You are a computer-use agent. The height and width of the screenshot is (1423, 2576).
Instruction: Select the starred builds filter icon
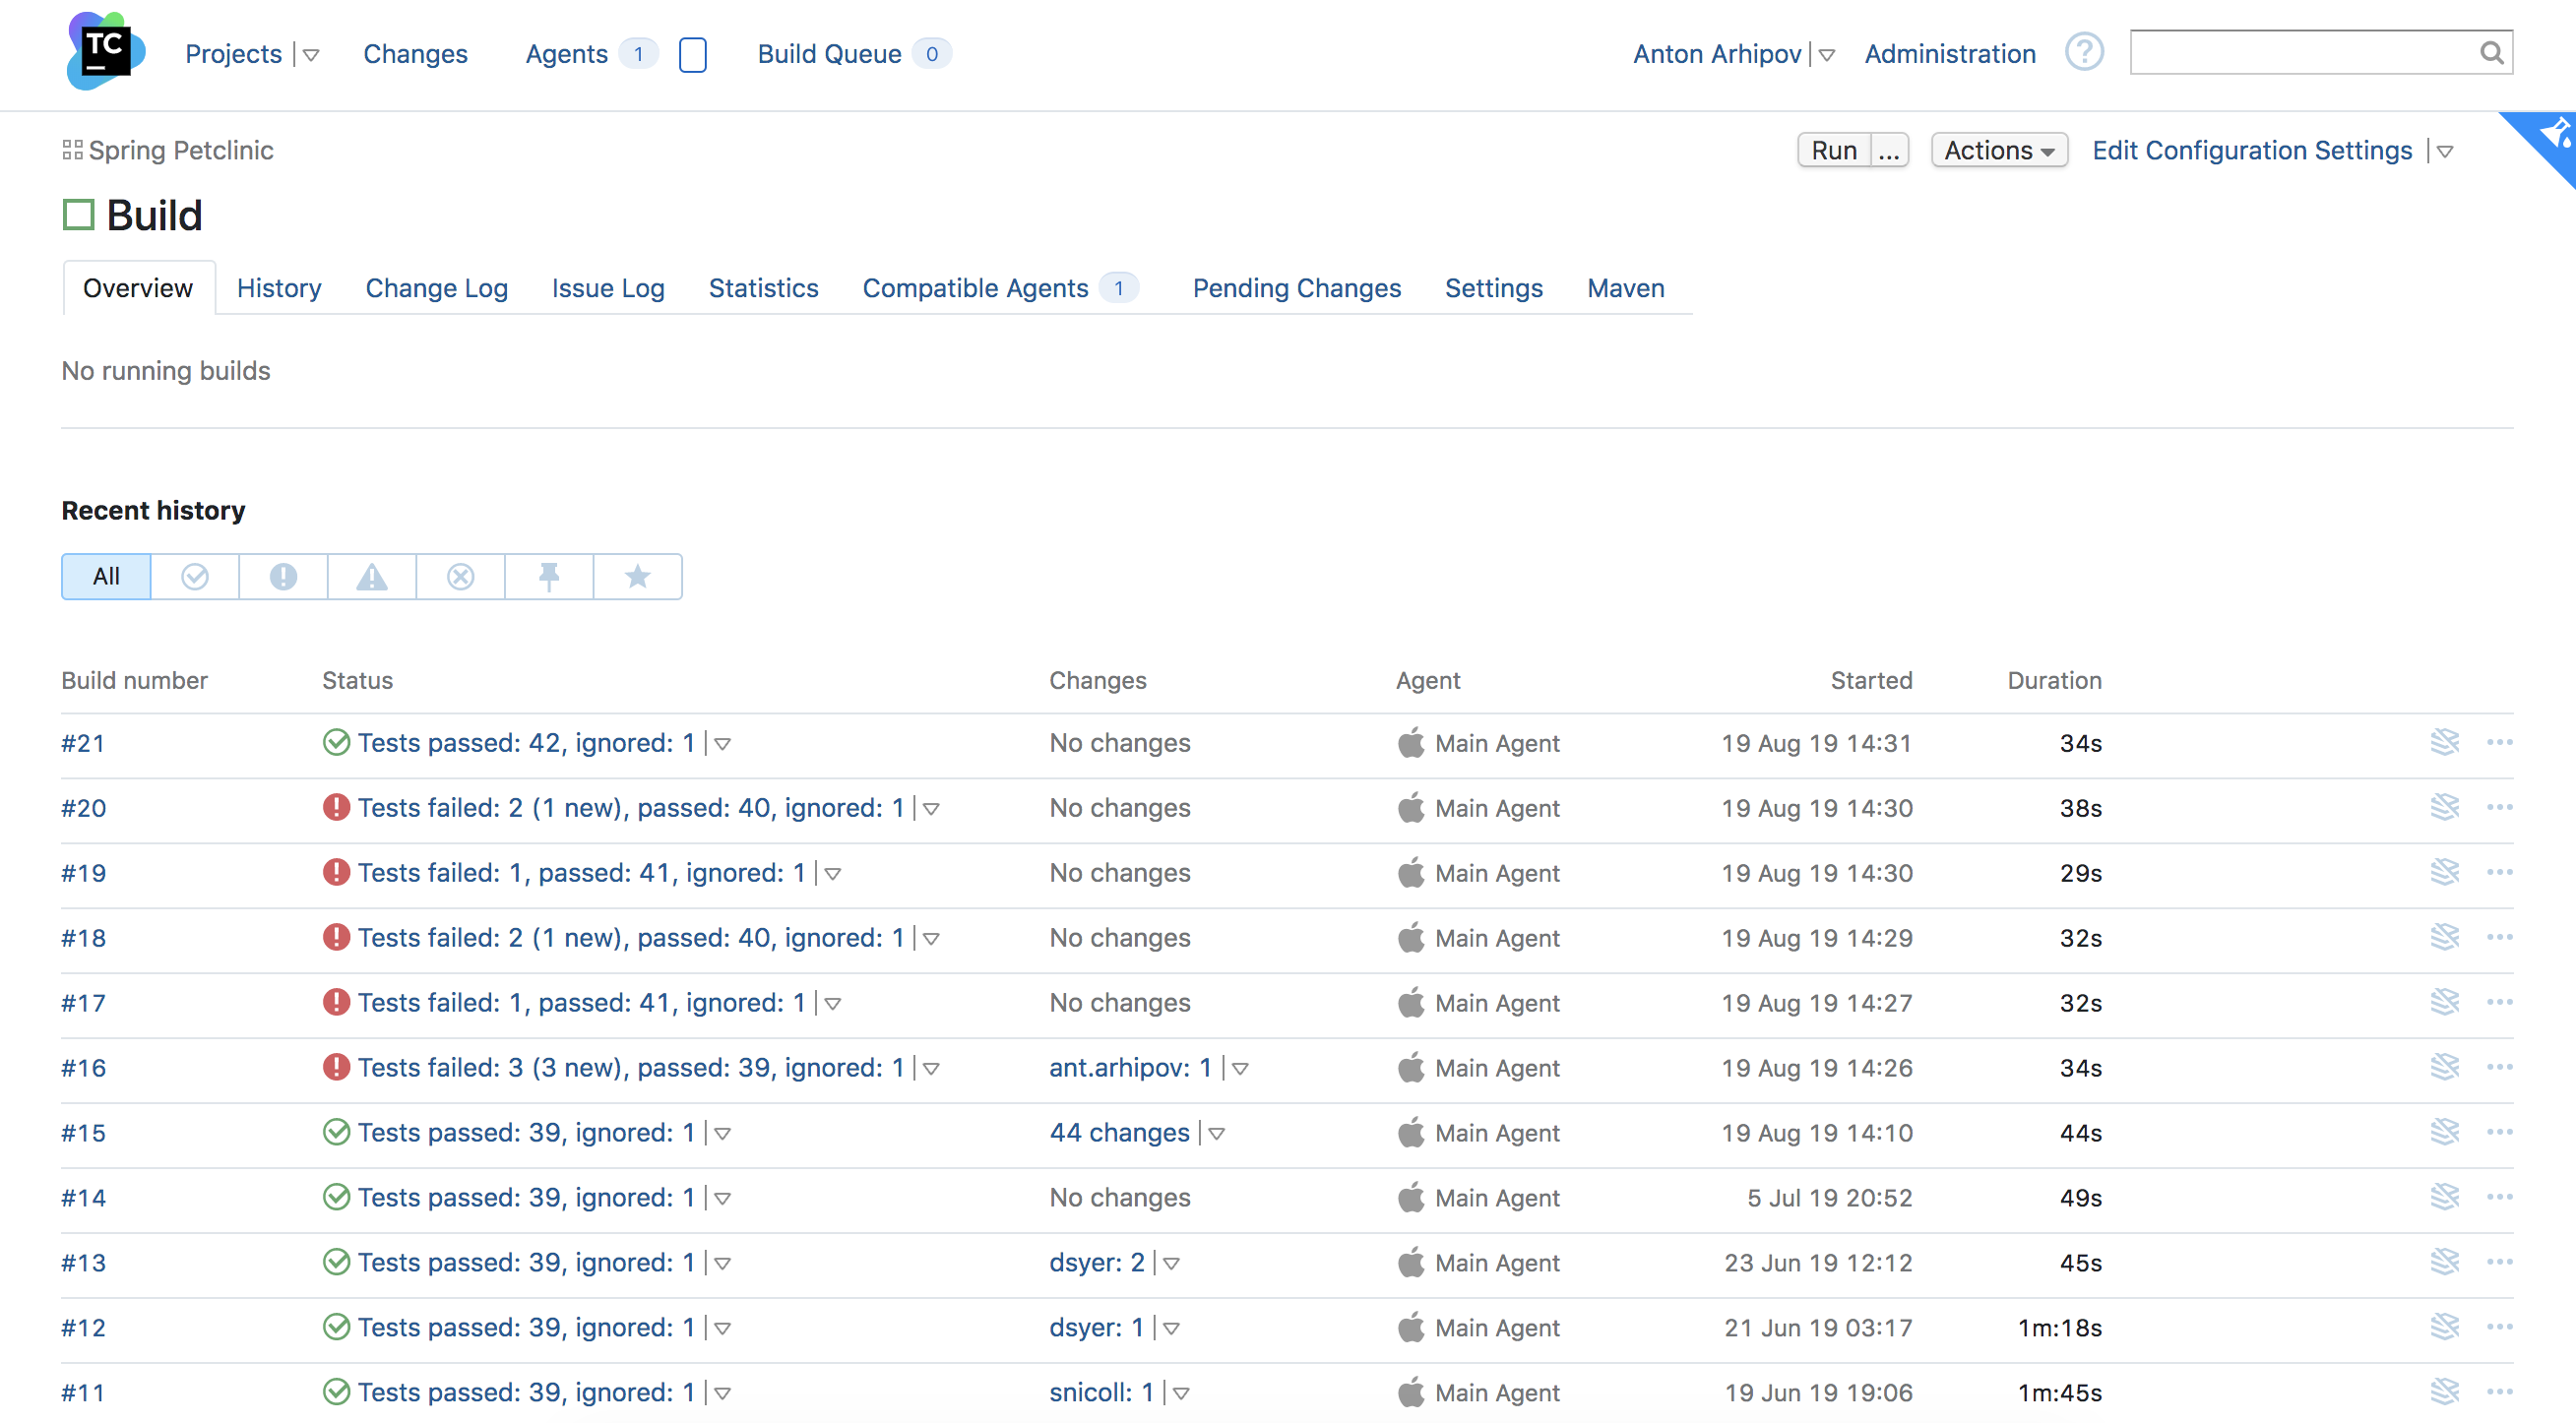click(x=636, y=575)
